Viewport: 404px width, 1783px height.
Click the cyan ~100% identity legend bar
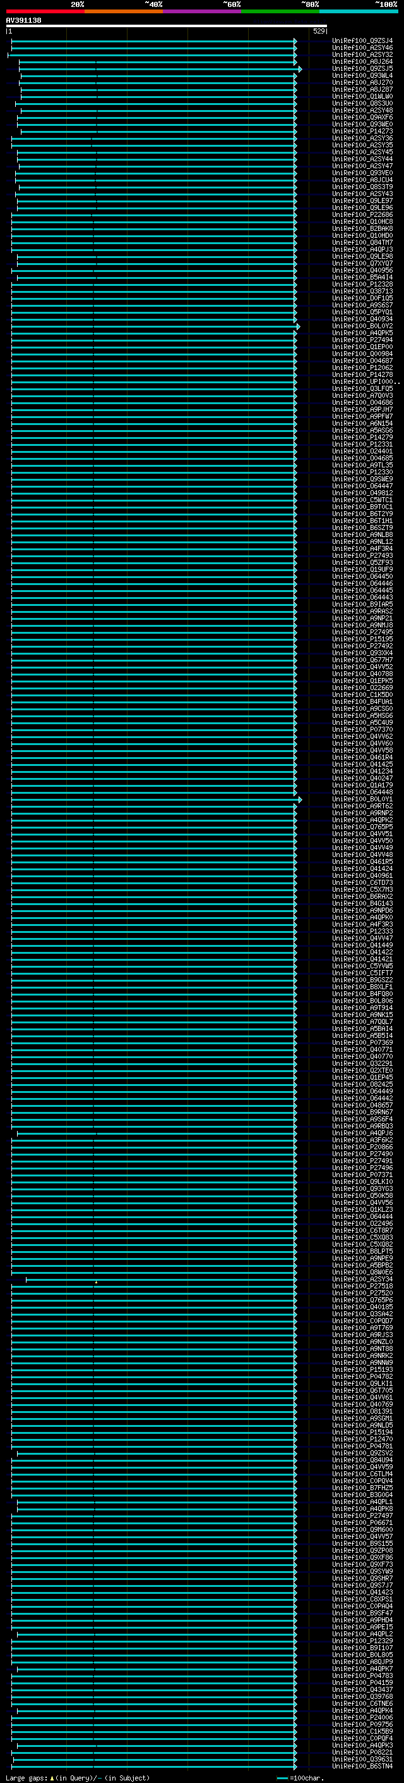359,11
